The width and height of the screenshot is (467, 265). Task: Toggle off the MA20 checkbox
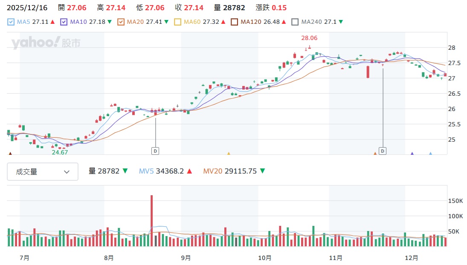coord(121,22)
